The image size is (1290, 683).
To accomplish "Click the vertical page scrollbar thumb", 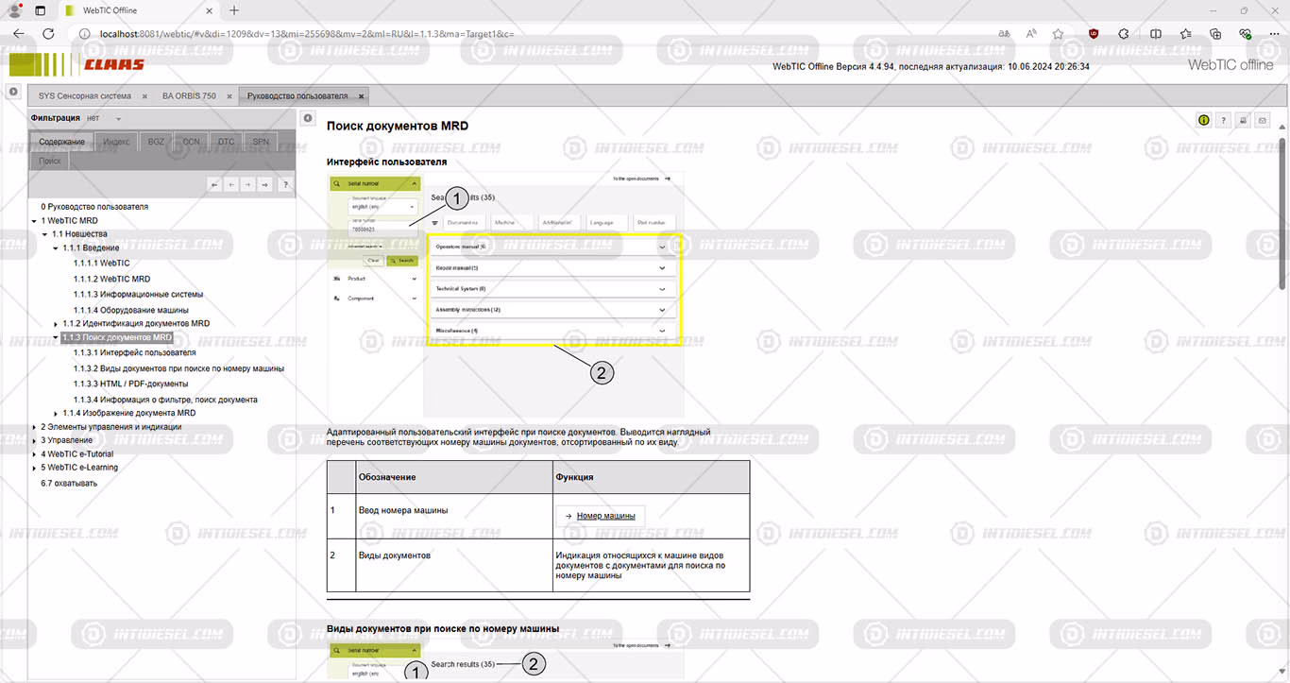I will click(1282, 213).
